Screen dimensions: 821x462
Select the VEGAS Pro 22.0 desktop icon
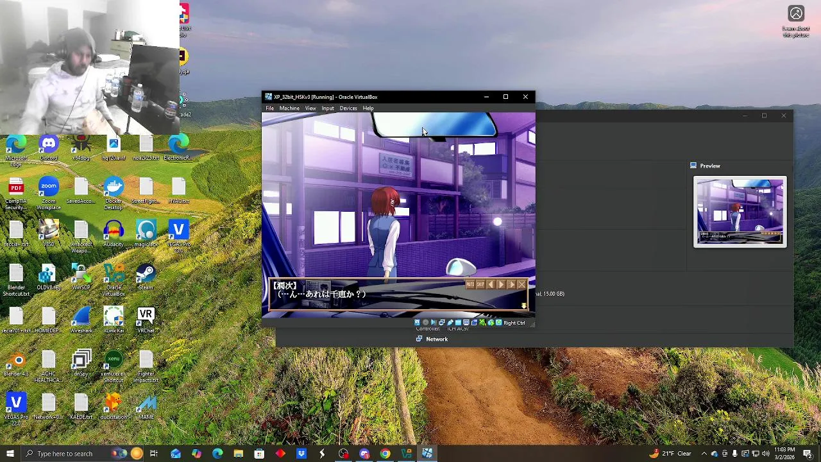coord(16,409)
